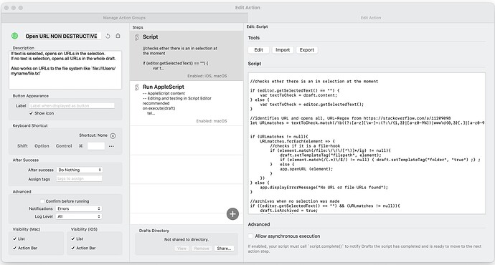Toggle the Command key modifier symbol
This screenshot has height=265, width=495.
pyautogui.click(x=81, y=146)
